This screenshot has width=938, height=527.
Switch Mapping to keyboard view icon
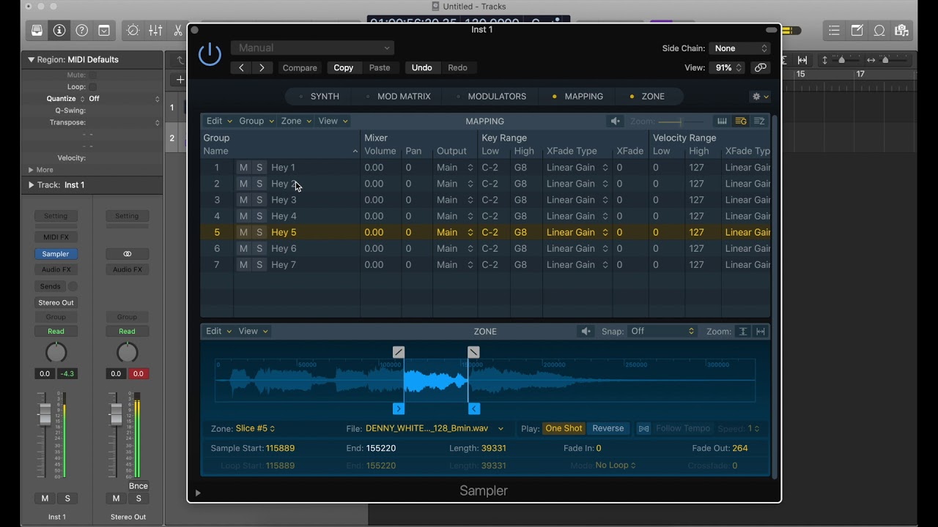[x=722, y=122]
